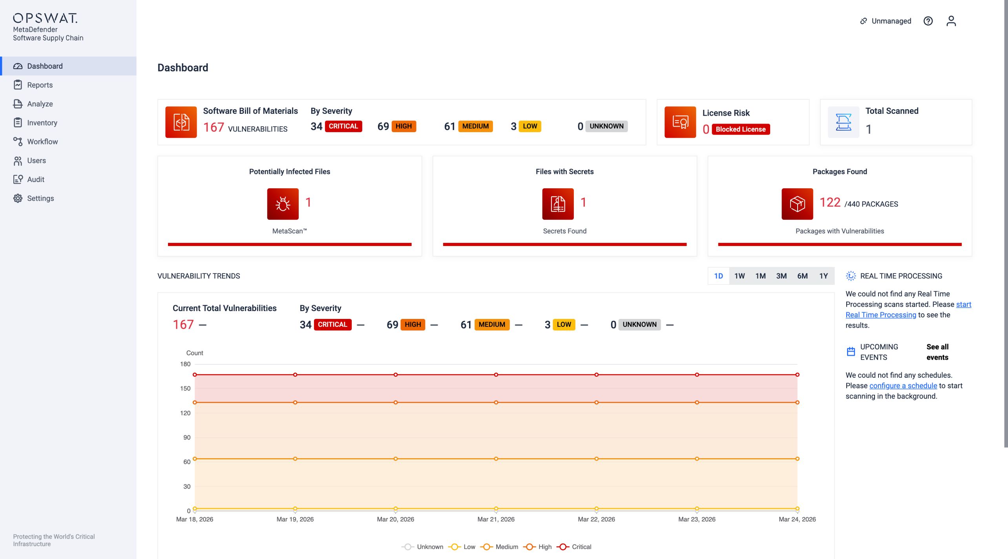Screen dimensions: 1008x559
Task: Switch trends range to 6M
Action: (802, 276)
